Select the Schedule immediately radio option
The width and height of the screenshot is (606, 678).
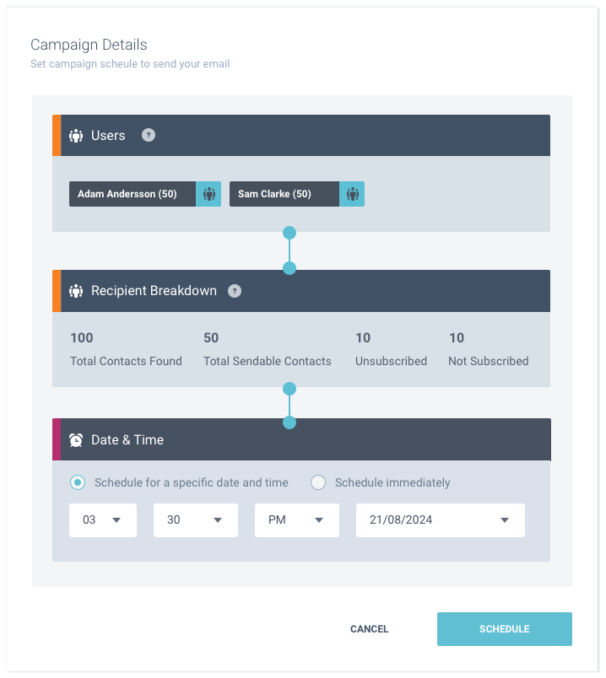point(318,482)
